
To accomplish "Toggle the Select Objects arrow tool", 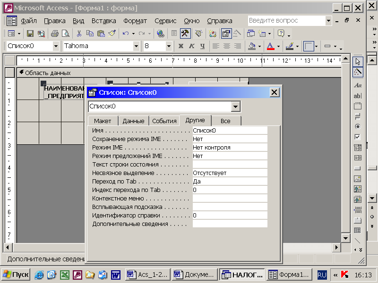I will pyautogui.click(x=358, y=62).
